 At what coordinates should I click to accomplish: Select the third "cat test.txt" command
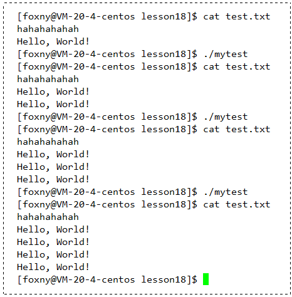click(237, 129)
